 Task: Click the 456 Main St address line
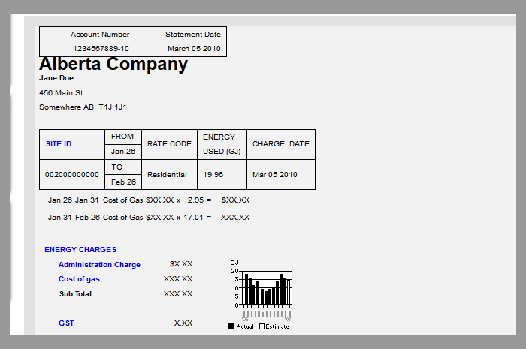(61, 93)
